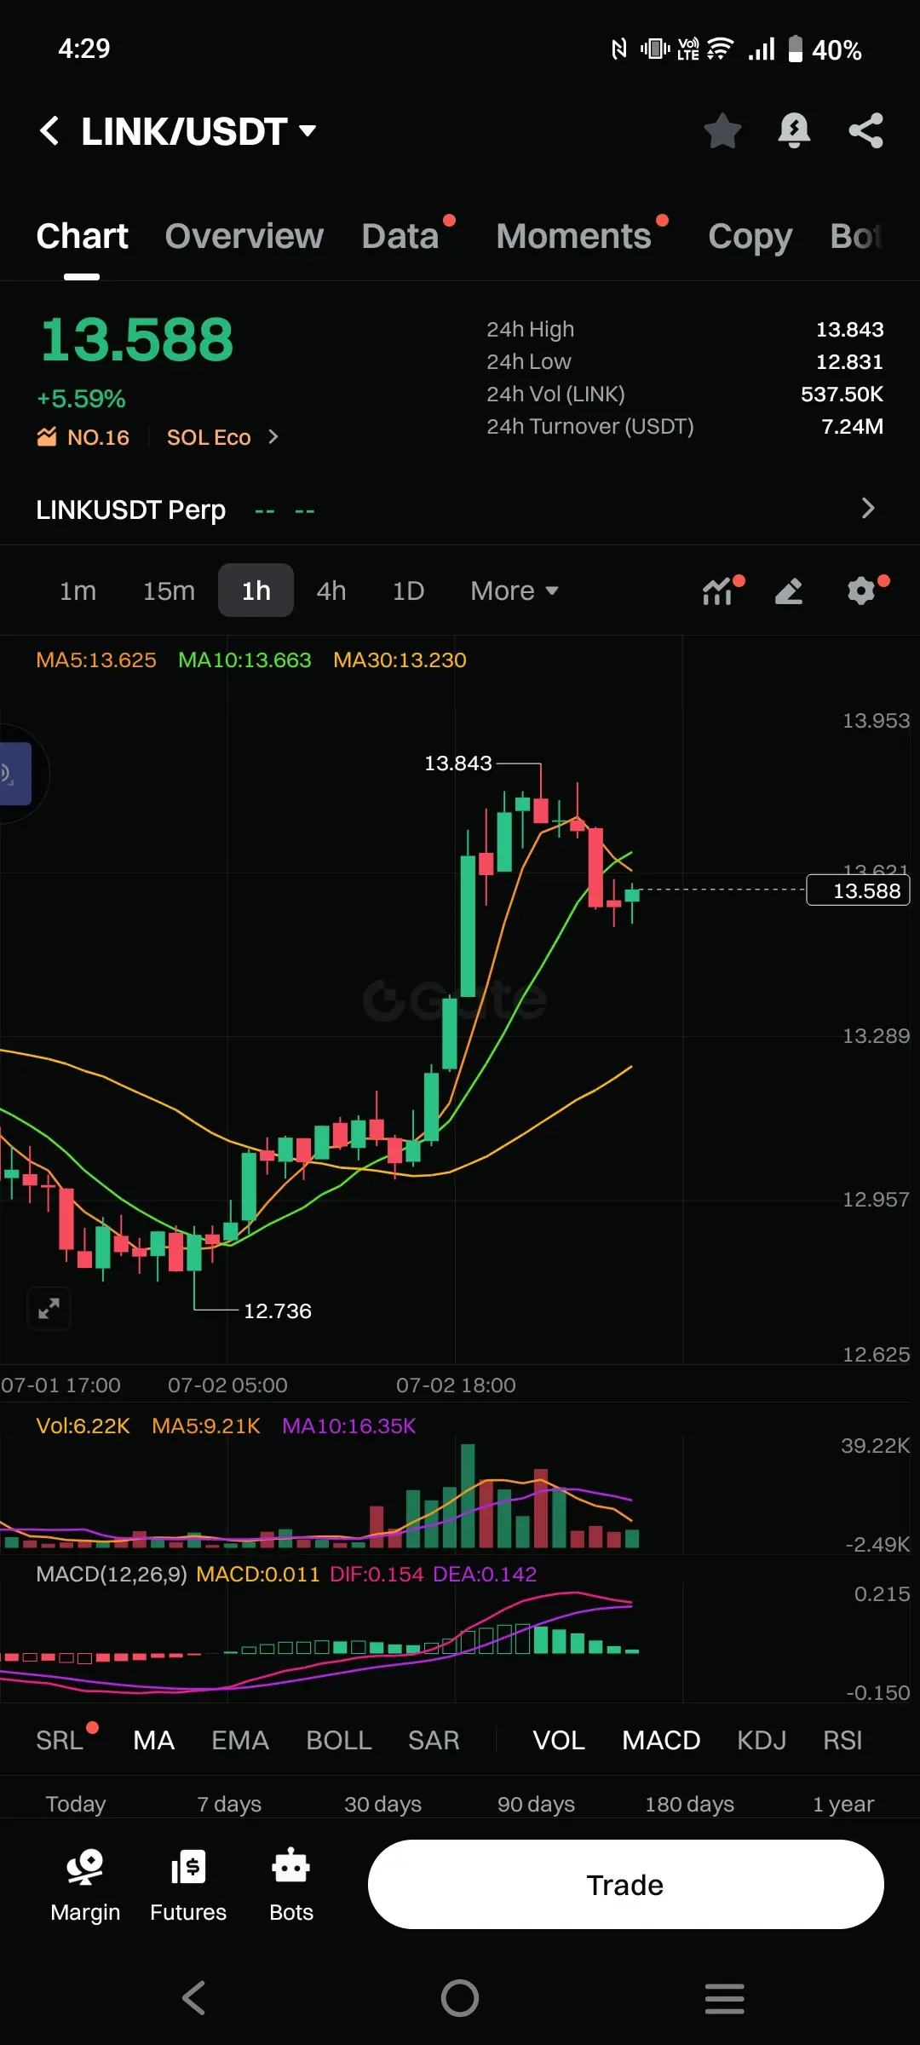Toggle the VOL sub-indicator
This screenshot has width=920, height=2045.
point(559,1741)
